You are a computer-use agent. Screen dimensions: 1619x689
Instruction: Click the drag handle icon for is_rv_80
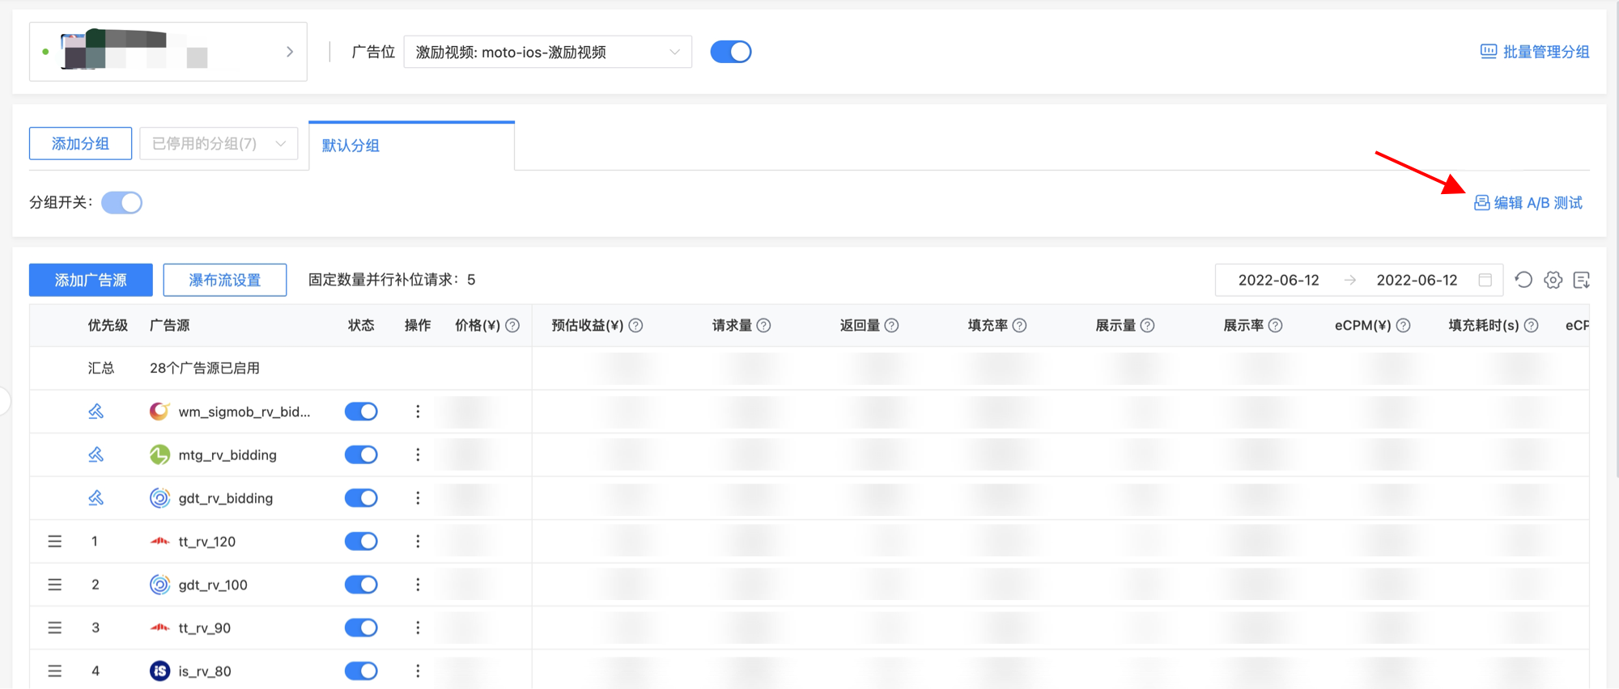55,671
